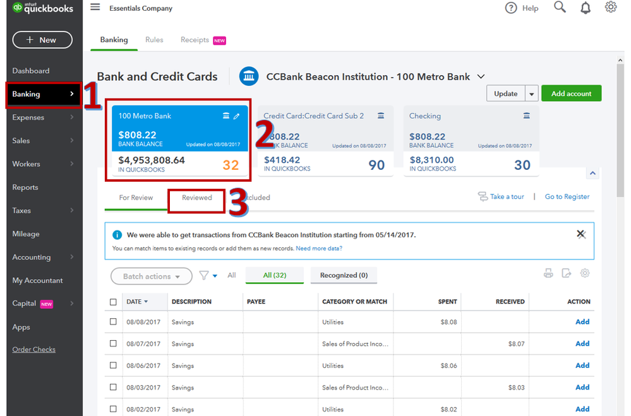This screenshot has width=631, height=416.
Task: Click the blue bank institution icon
Action: click(249, 76)
